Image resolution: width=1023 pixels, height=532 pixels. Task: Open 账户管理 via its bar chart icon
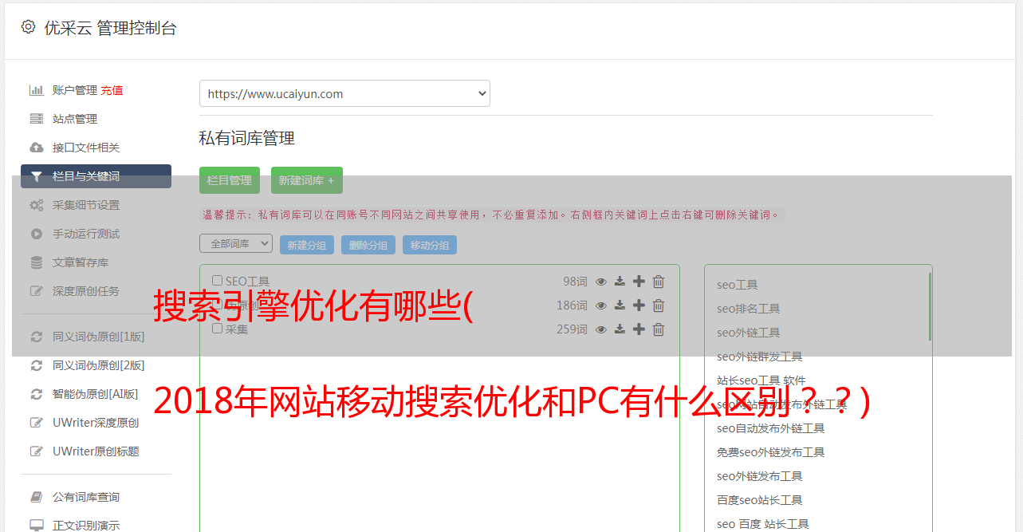[37, 90]
